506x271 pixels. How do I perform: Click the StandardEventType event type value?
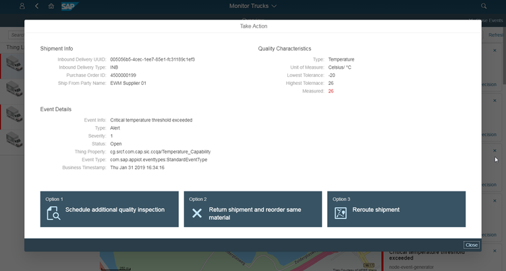coord(159,160)
